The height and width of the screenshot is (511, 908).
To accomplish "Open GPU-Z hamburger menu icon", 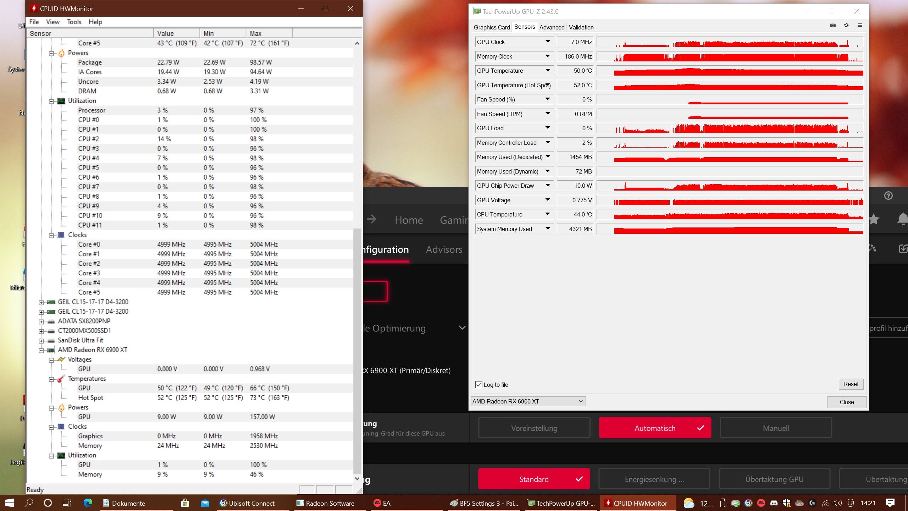I will tap(860, 25).
